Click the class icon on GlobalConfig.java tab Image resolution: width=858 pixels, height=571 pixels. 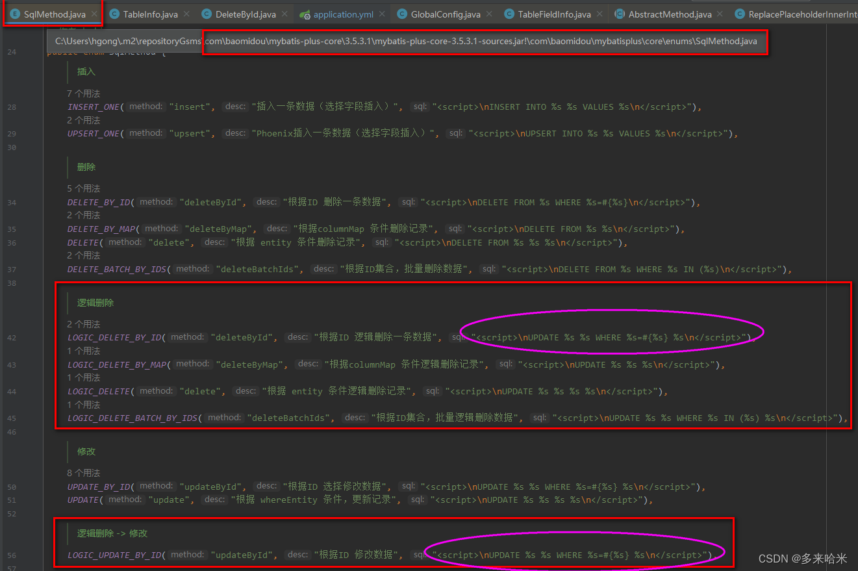402,14
